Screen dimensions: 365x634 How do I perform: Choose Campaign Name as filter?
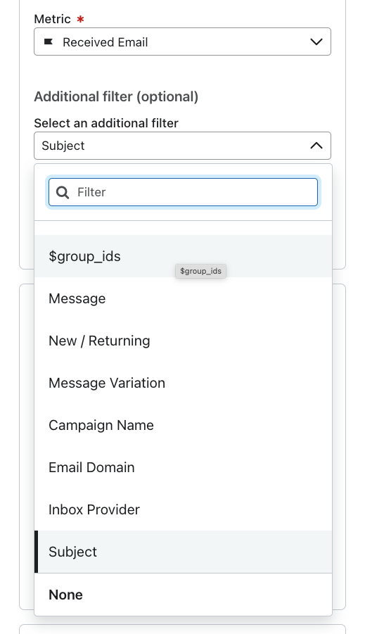point(183,425)
